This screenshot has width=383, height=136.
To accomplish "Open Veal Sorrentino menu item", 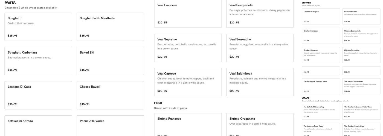I will pos(260,48).
